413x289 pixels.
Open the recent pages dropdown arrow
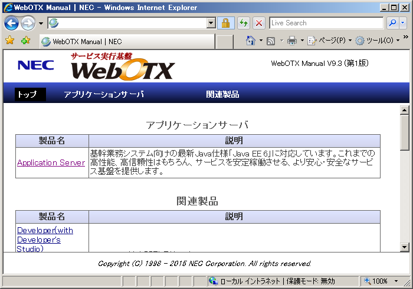(x=41, y=24)
